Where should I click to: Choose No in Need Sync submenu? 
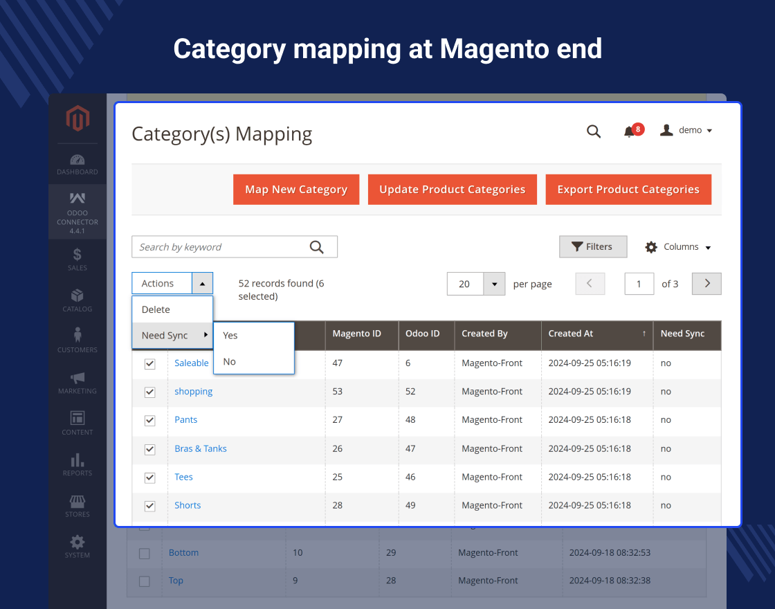pyautogui.click(x=254, y=361)
